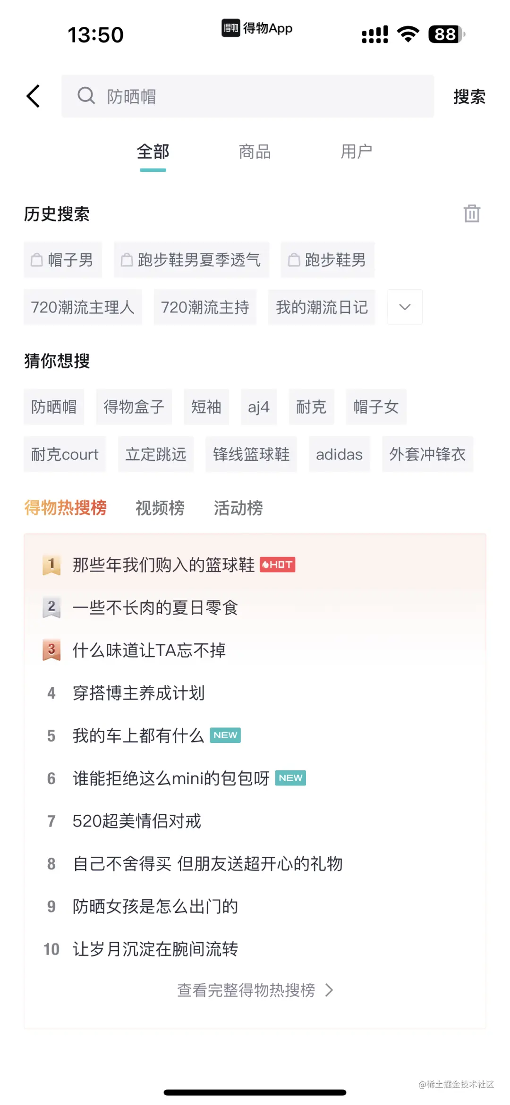Tap the bronze rank 3 badge icon
Viewport: 510px width, 1105px height.
(x=52, y=650)
